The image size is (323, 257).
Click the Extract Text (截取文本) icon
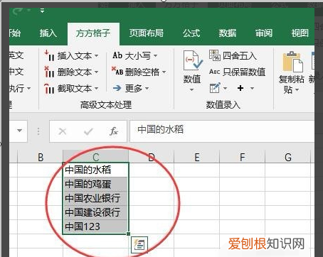(49, 89)
